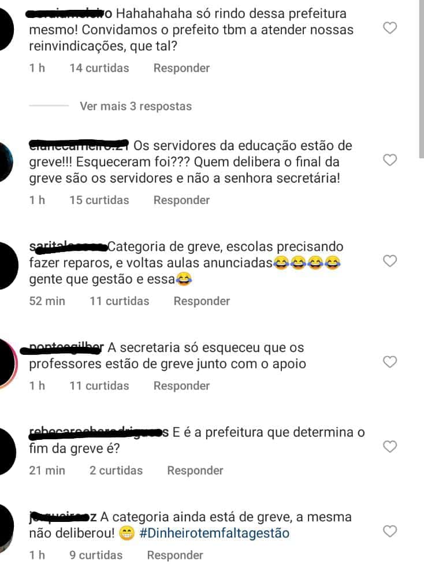Image resolution: width=424 pixels, height=578 pixels.
Task: Open the '2 curtidas' likes list
Action: point(116,470)
